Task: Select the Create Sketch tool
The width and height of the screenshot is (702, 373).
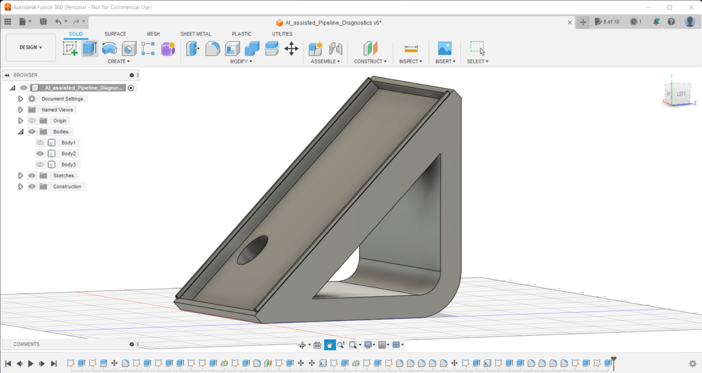Action: click(70, 48)
